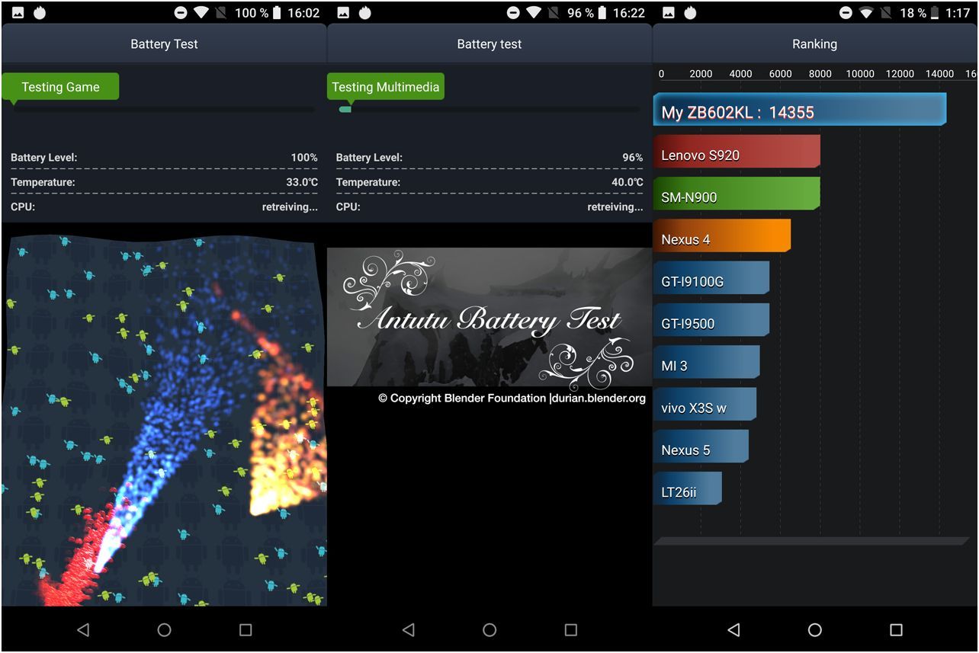Image resolution: width=979 pixels, height=653 pixels.
Task: Select the My ZB602KL : 14355 ranking bar
Action: pos(799,111)
